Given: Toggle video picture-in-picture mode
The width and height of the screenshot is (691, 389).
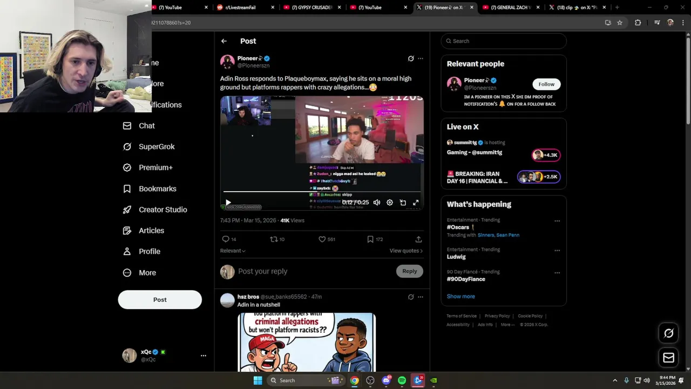Looking at the screenshot, I should click(403, 203).
